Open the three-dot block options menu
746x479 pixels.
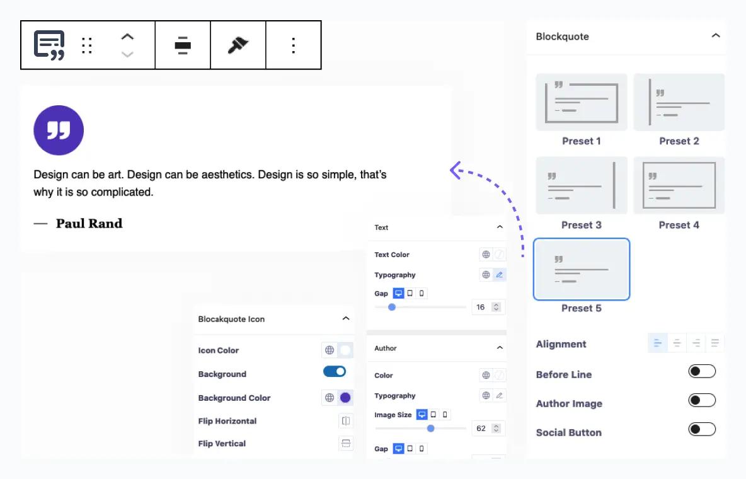(x=294, y=45)
